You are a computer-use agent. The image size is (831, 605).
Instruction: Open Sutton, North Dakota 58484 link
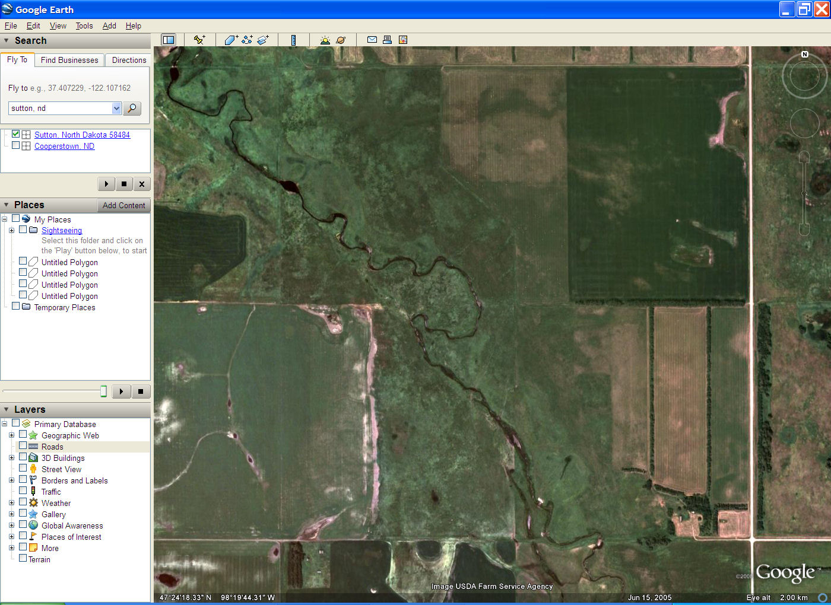point(82,135)
